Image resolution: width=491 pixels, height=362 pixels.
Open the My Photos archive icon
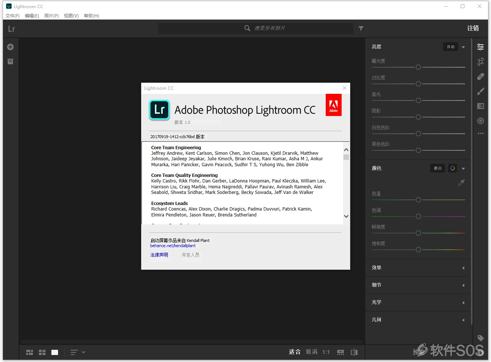pos(10,61)
